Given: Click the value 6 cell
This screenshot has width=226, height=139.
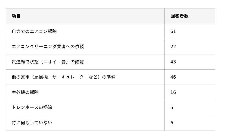Looking at the screenshot, I should 172,123.
